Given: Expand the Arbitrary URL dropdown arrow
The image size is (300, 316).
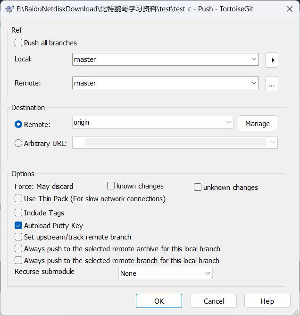Looking at the screenshot, I should (x=273, y=143).
